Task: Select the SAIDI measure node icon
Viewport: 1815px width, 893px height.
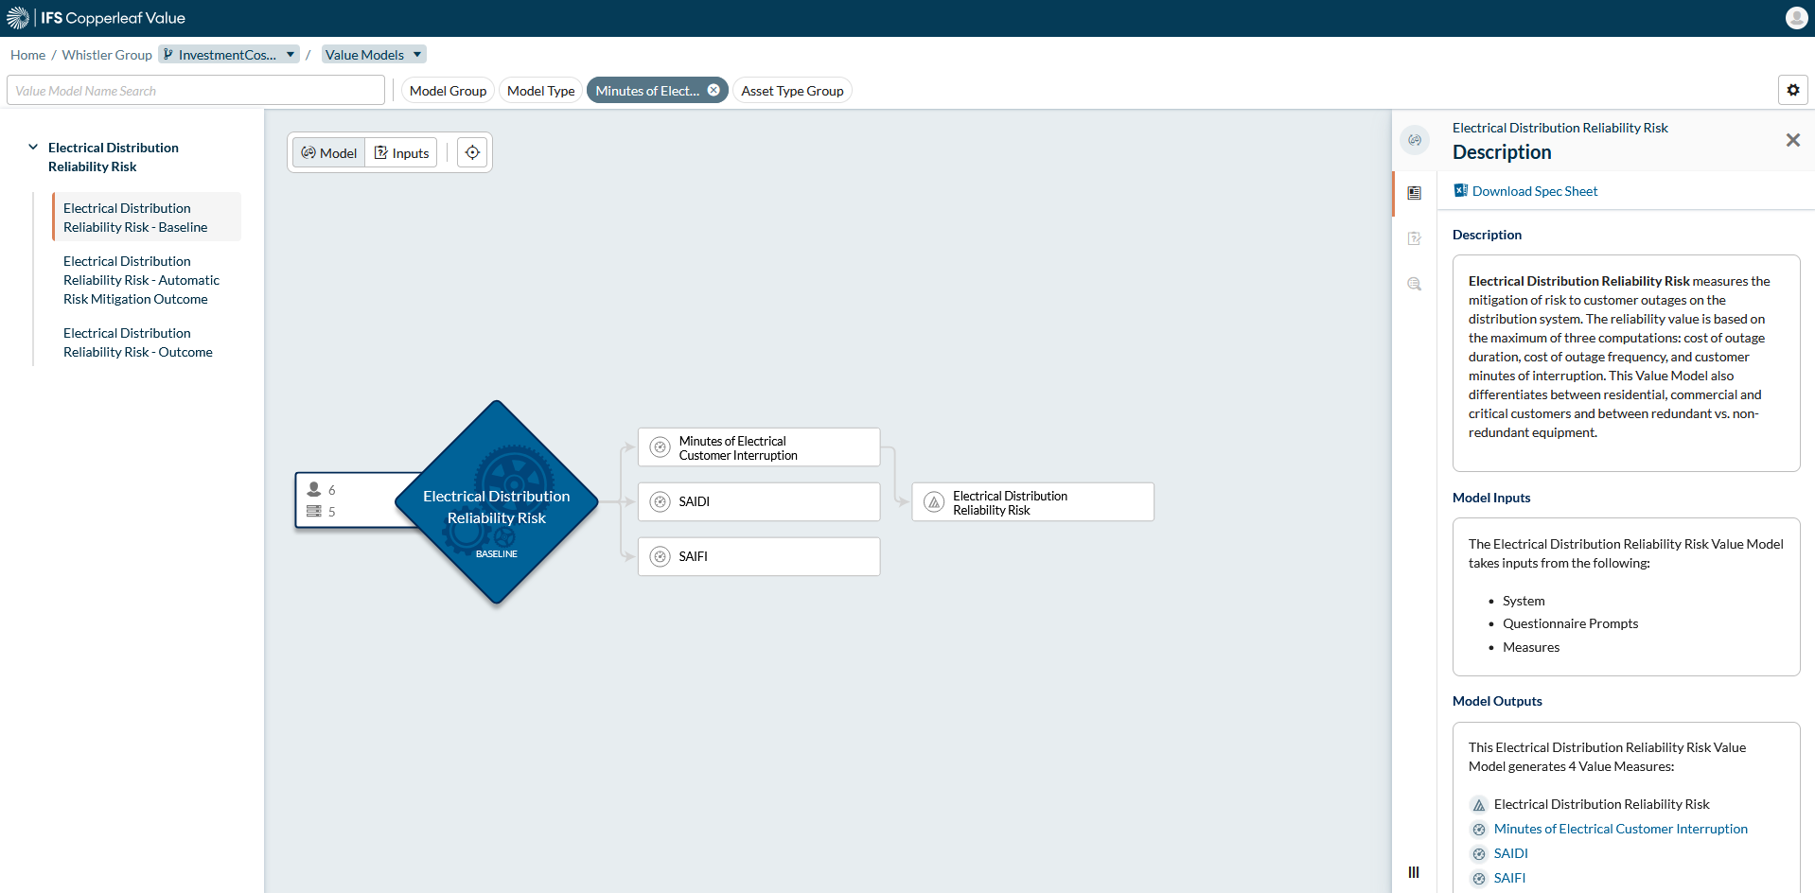Action: (660, 501)
